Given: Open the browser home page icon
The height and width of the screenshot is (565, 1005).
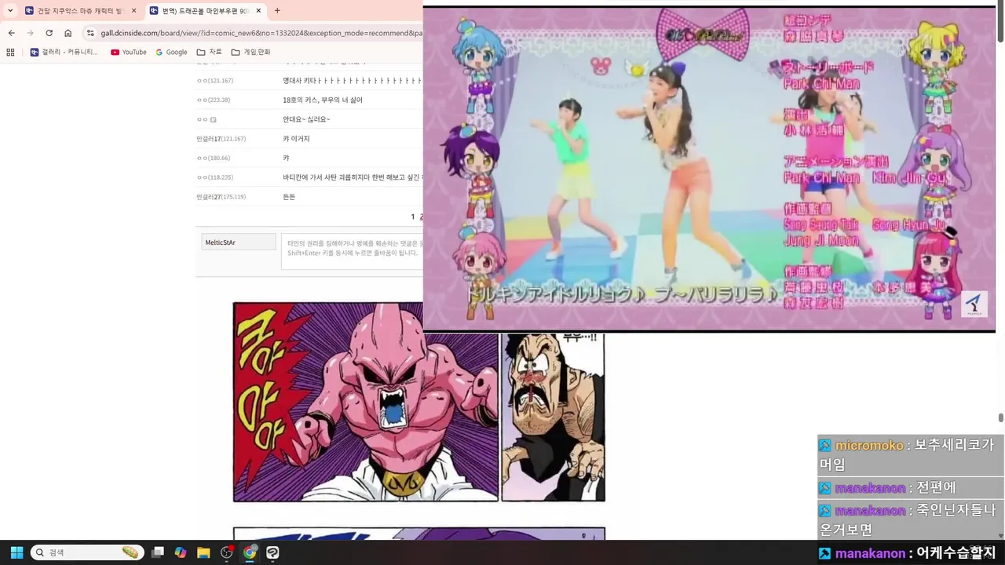Looking at the screenshot, I should pyautogui.click(x=68, y=33).
